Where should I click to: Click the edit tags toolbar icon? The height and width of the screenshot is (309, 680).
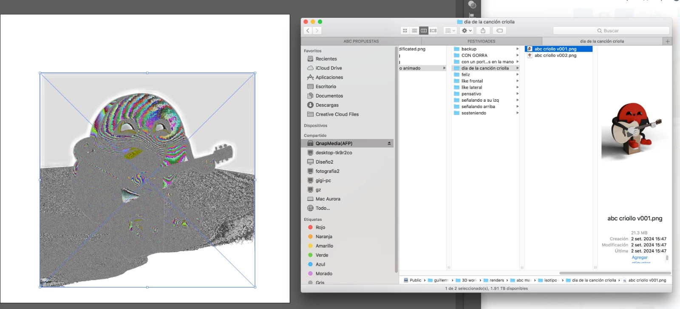point(500,31)
